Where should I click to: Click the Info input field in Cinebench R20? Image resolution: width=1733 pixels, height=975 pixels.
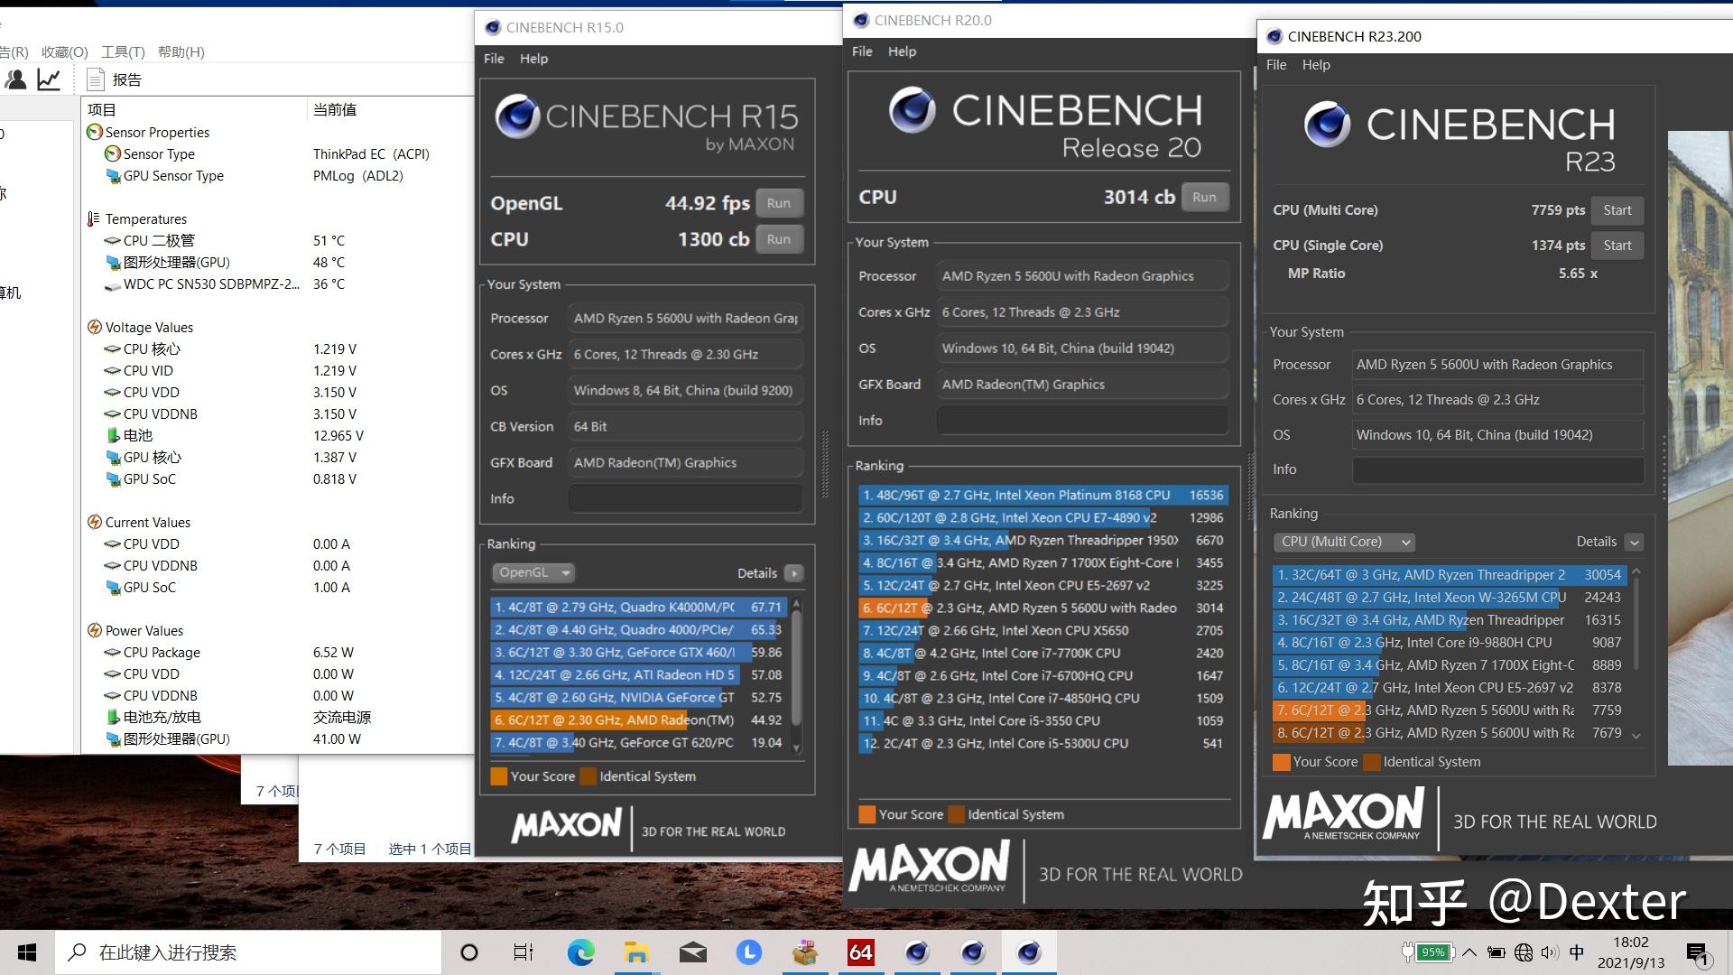point(1082,421)
